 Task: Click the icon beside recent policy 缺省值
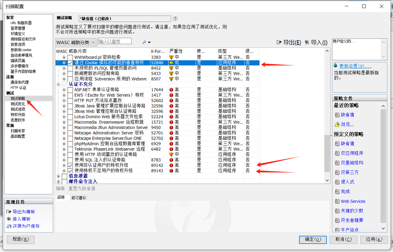click(x=337, y=115)
